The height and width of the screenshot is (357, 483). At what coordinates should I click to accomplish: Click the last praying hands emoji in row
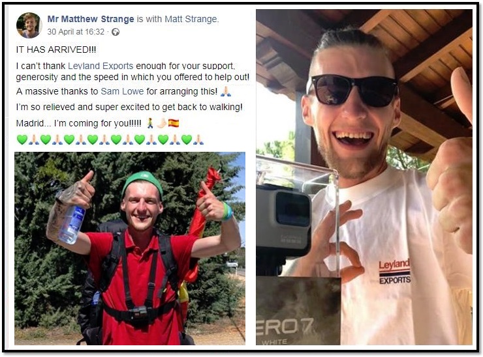click(198, 139)
